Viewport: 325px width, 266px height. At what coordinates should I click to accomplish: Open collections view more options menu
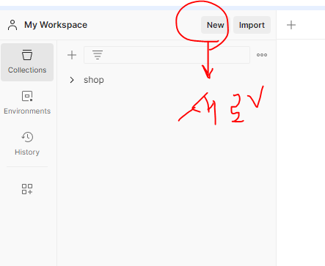tap(262, 55)
